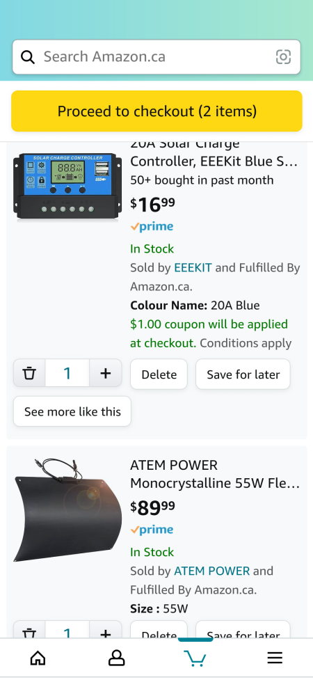Open the Home tab in bottom navigation
This screenshot has width=313, height=696.
coord(38,658)
